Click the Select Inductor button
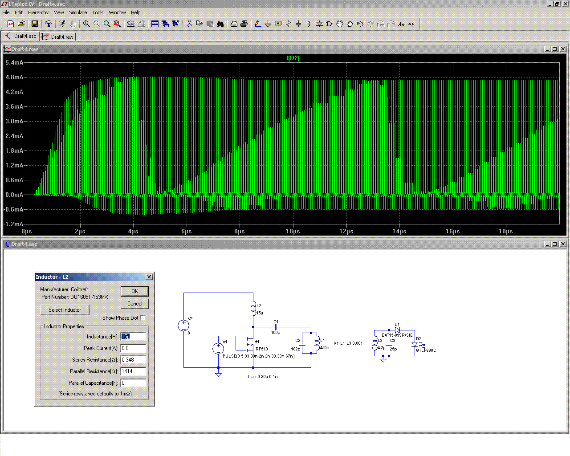The image size is (570, 456). 65,310
